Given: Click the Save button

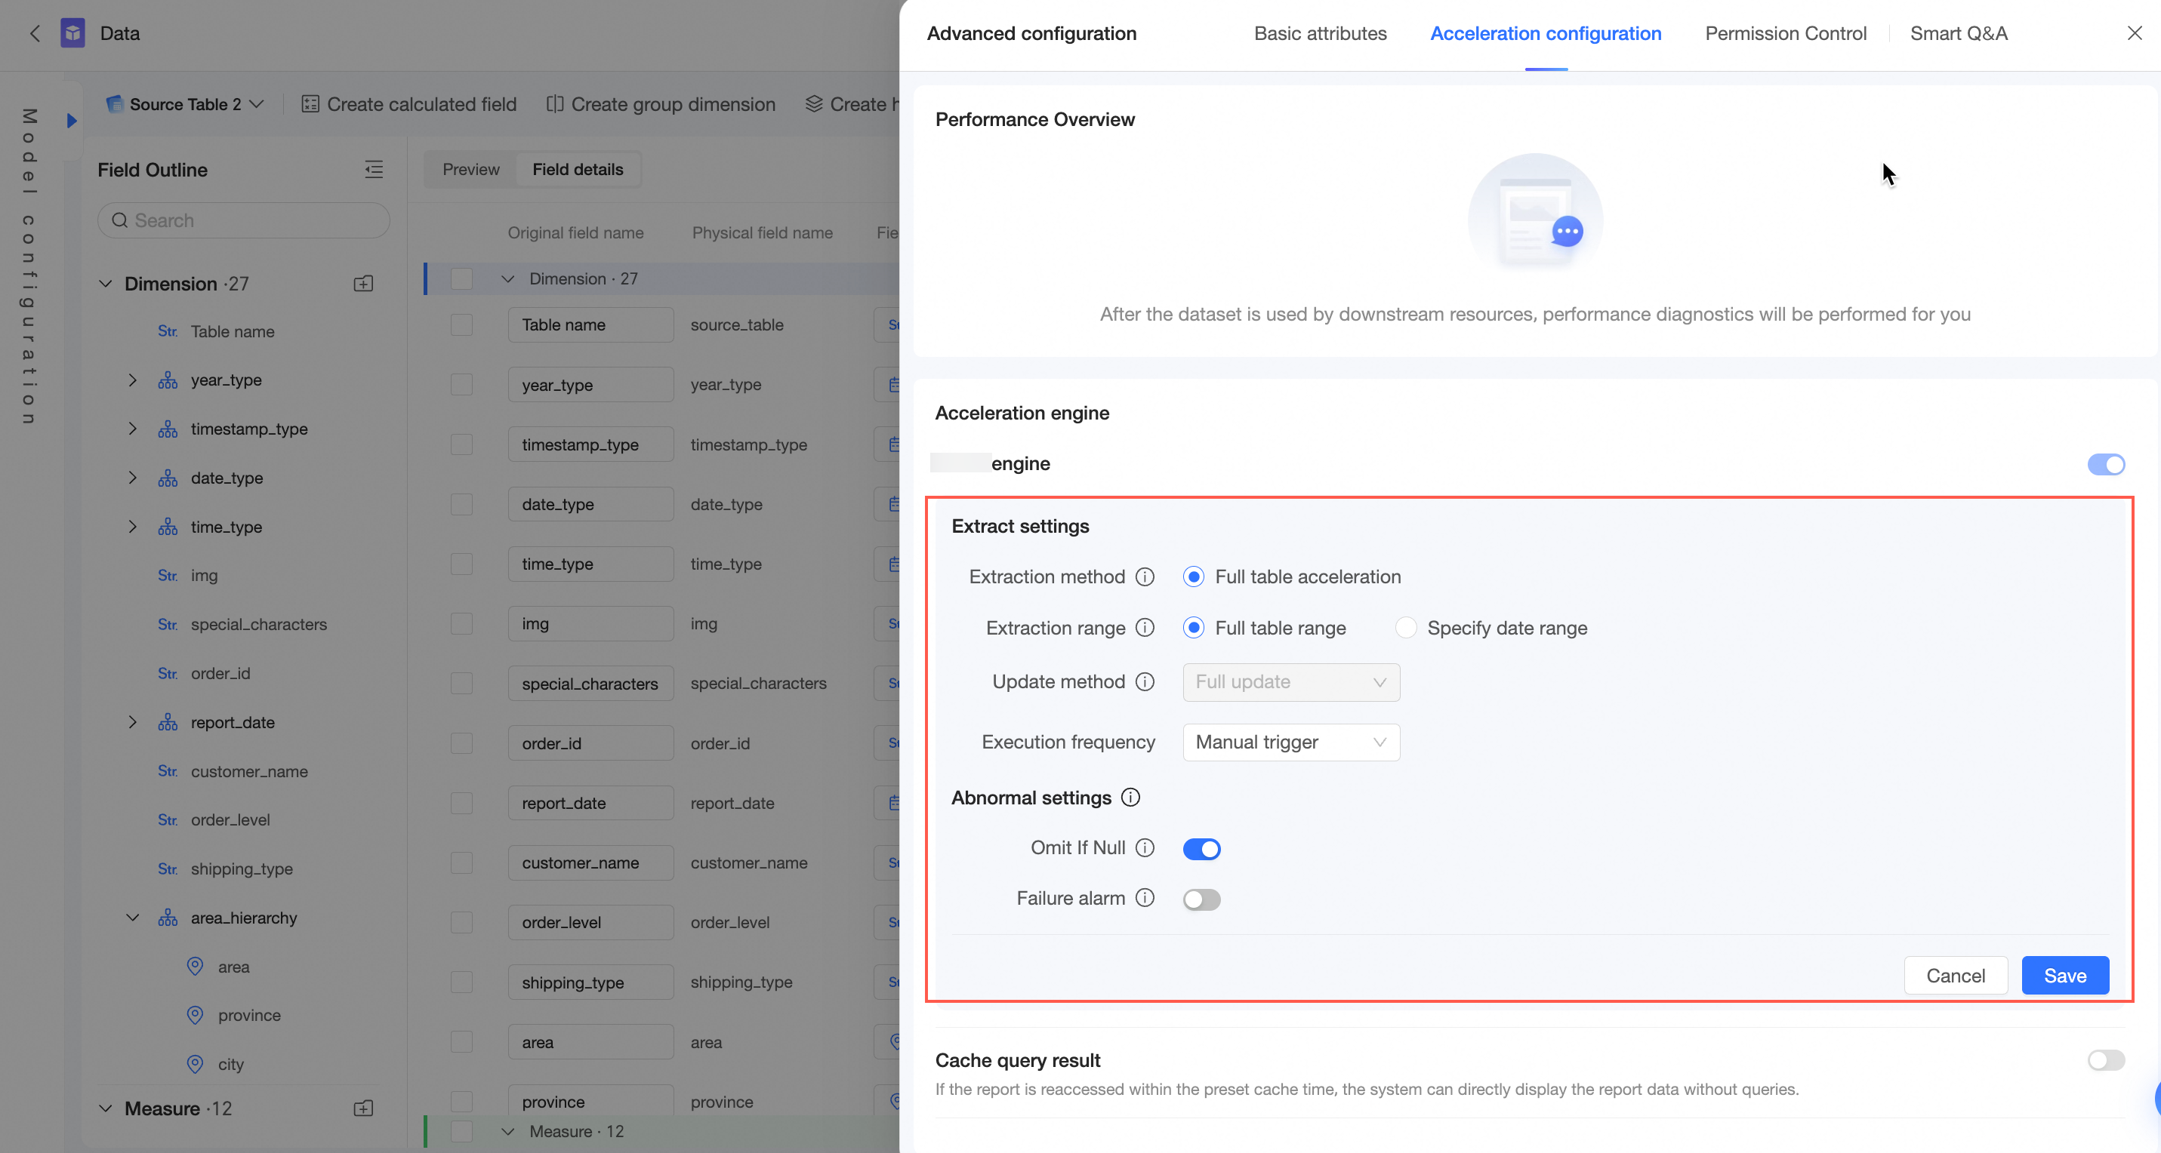Looking at the screenshot, I should point(2064,975).
